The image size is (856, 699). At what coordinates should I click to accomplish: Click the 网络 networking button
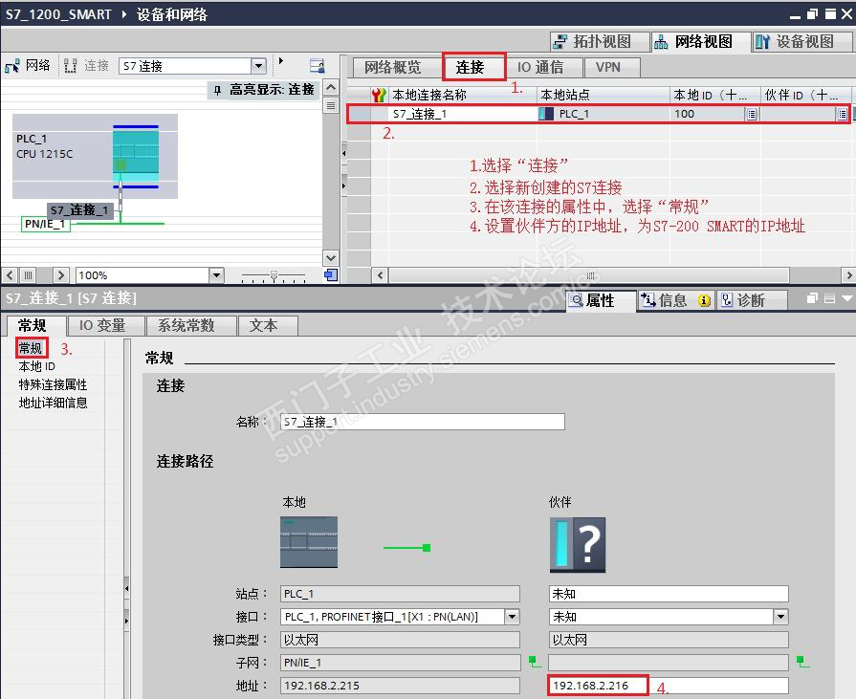pos(28,65)
